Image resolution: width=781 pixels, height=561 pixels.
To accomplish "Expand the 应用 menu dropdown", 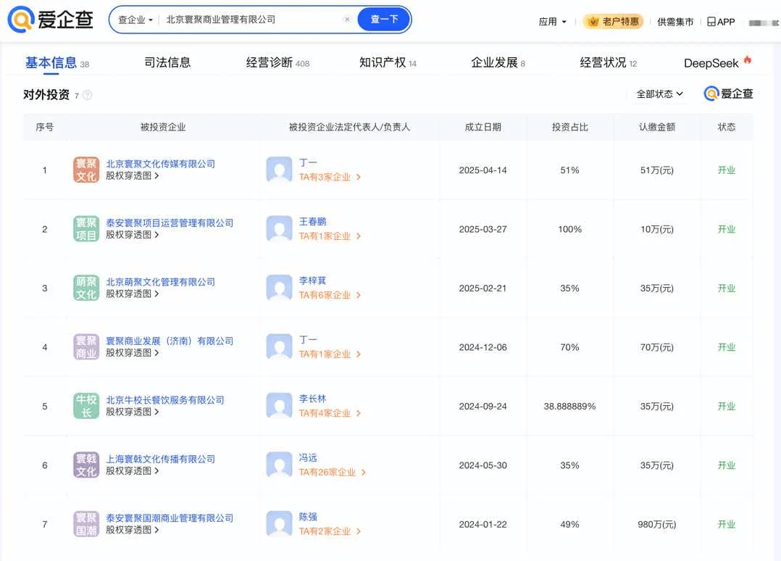I will click(552, 22).
